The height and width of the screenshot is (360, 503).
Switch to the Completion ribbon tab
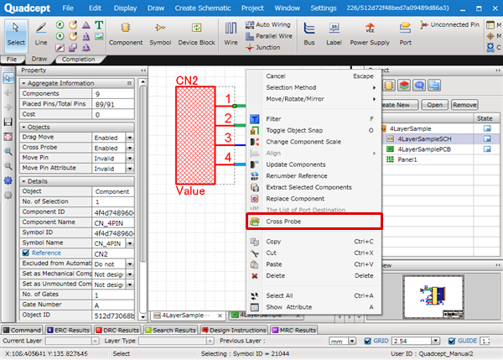coord(78,60)
